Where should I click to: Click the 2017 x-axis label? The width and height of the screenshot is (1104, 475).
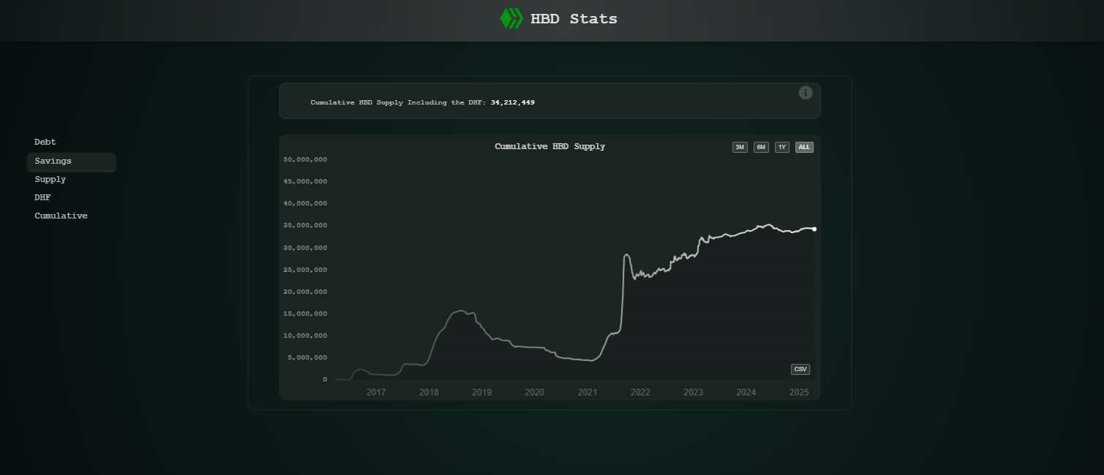pos(376,392)
